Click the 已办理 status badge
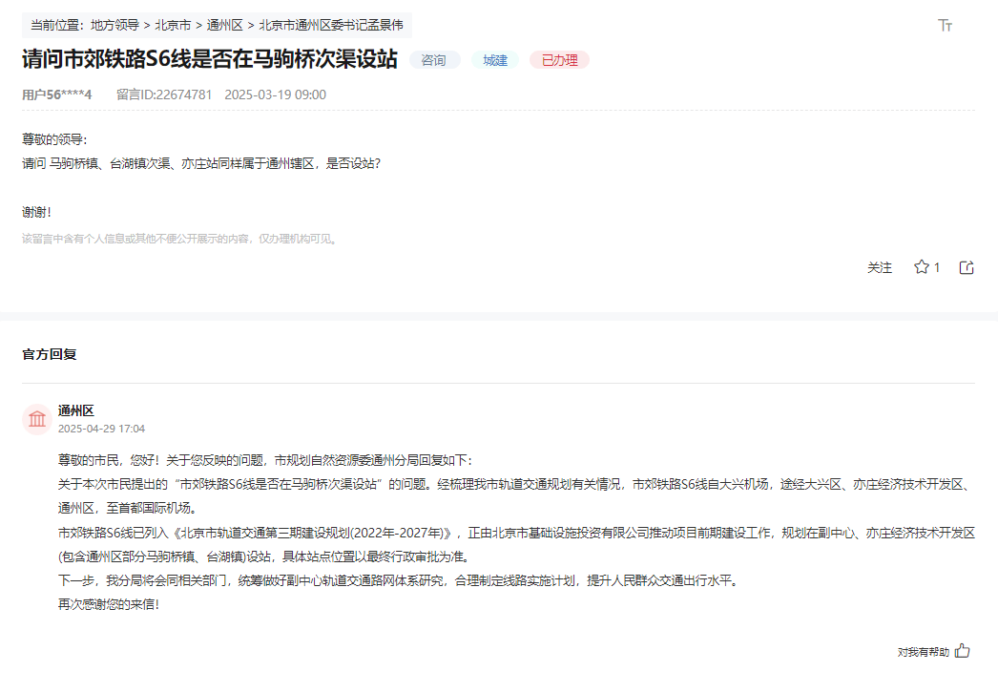This screenshot has height=693, width=998. pyautogui.click(x=559, y=59)
